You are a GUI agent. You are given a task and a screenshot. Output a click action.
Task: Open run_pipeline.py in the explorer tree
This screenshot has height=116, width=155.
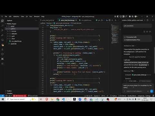coord(16,41)
